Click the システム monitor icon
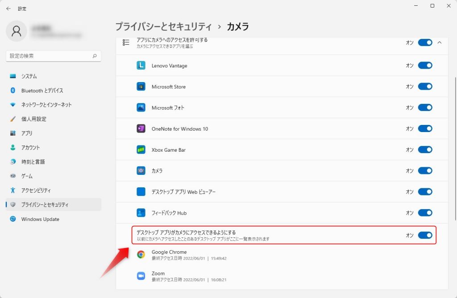 pos(13,76)
